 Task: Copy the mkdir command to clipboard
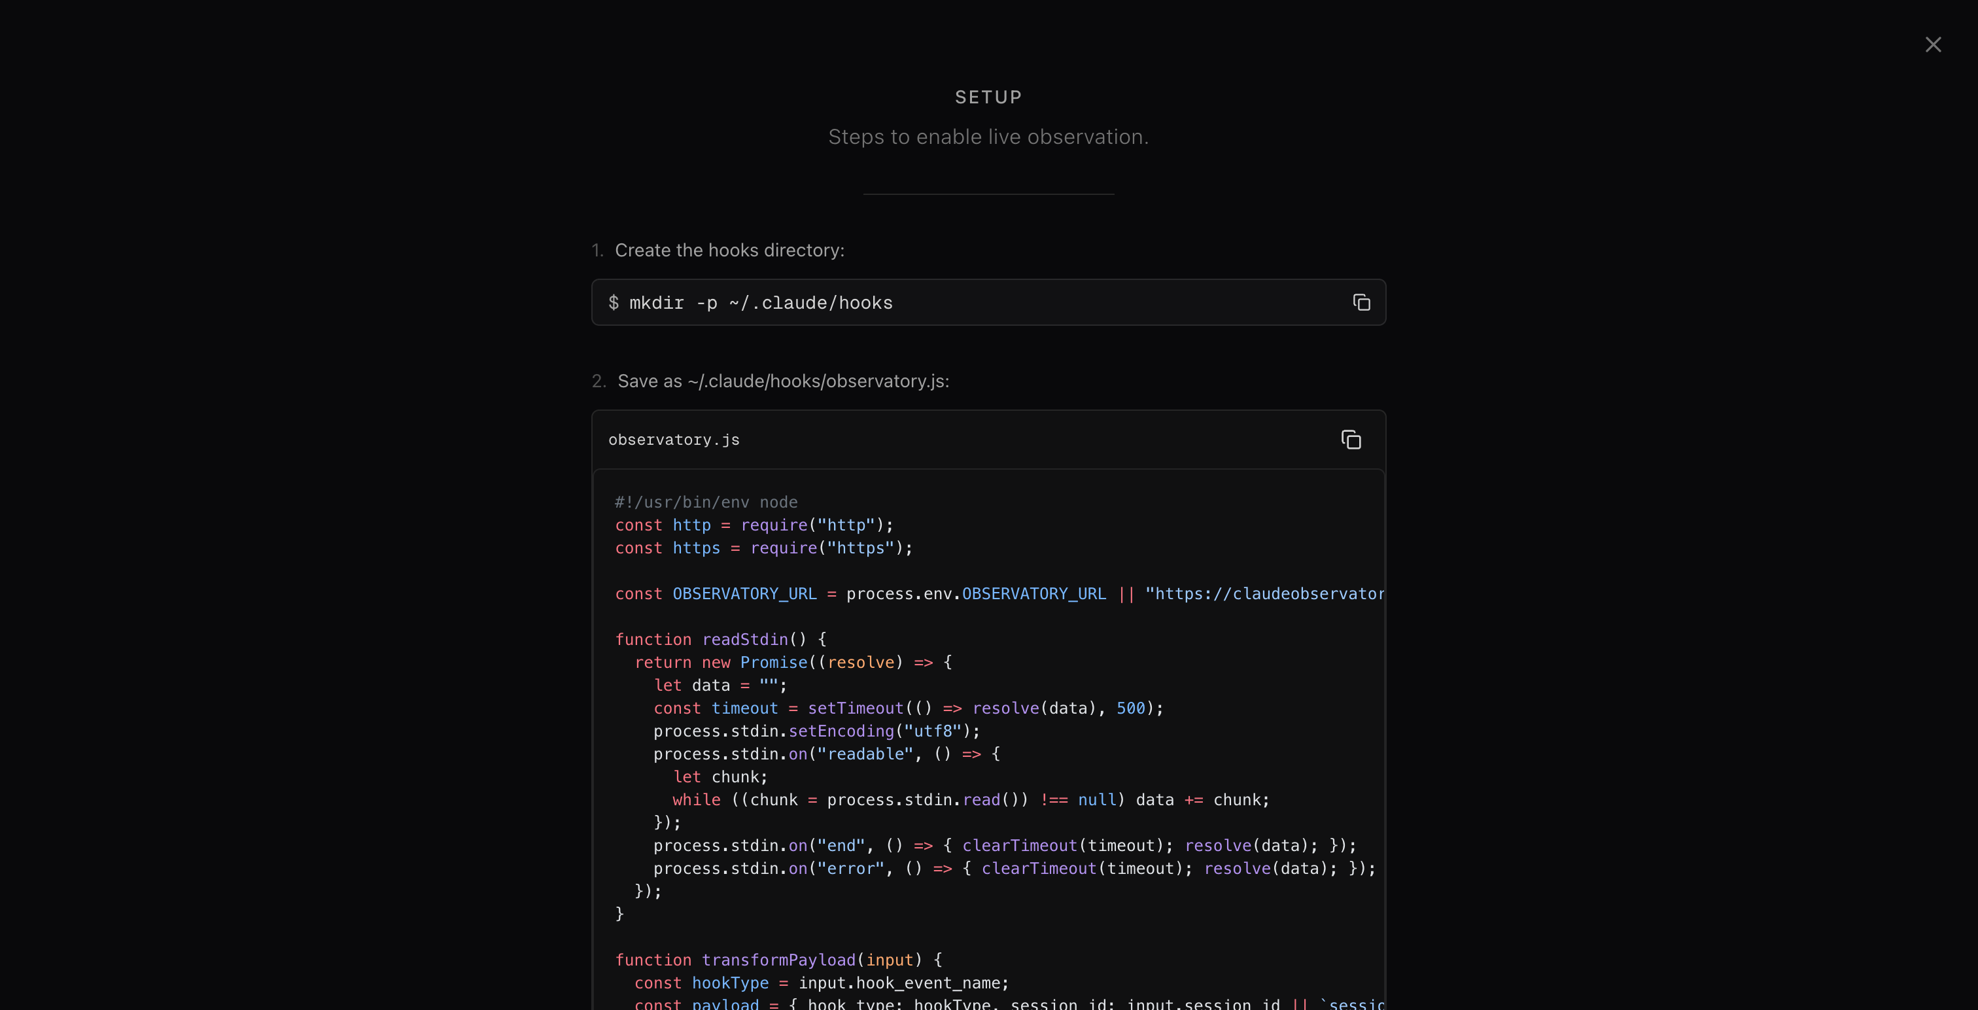coord(1361,303)
